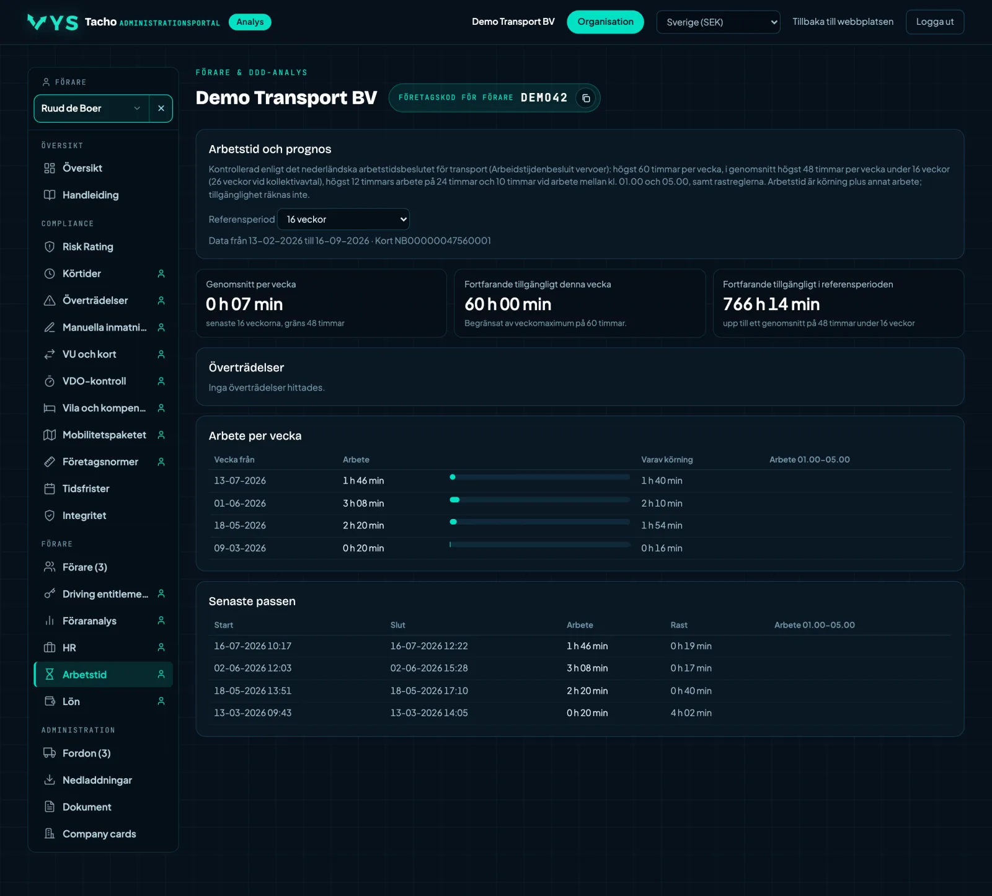This screenshot has height=896, width=992.
Task: Open the Lön wallet icon
Action: (x=50, y=701)
